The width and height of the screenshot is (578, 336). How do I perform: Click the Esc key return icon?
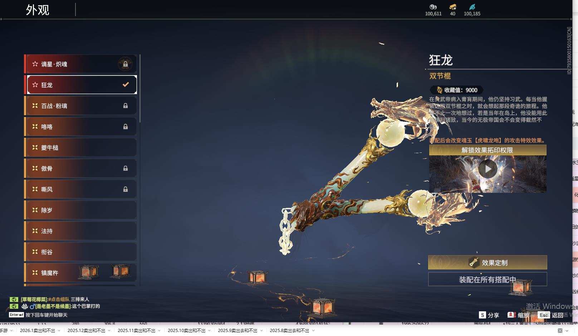[x=544, y=315]
